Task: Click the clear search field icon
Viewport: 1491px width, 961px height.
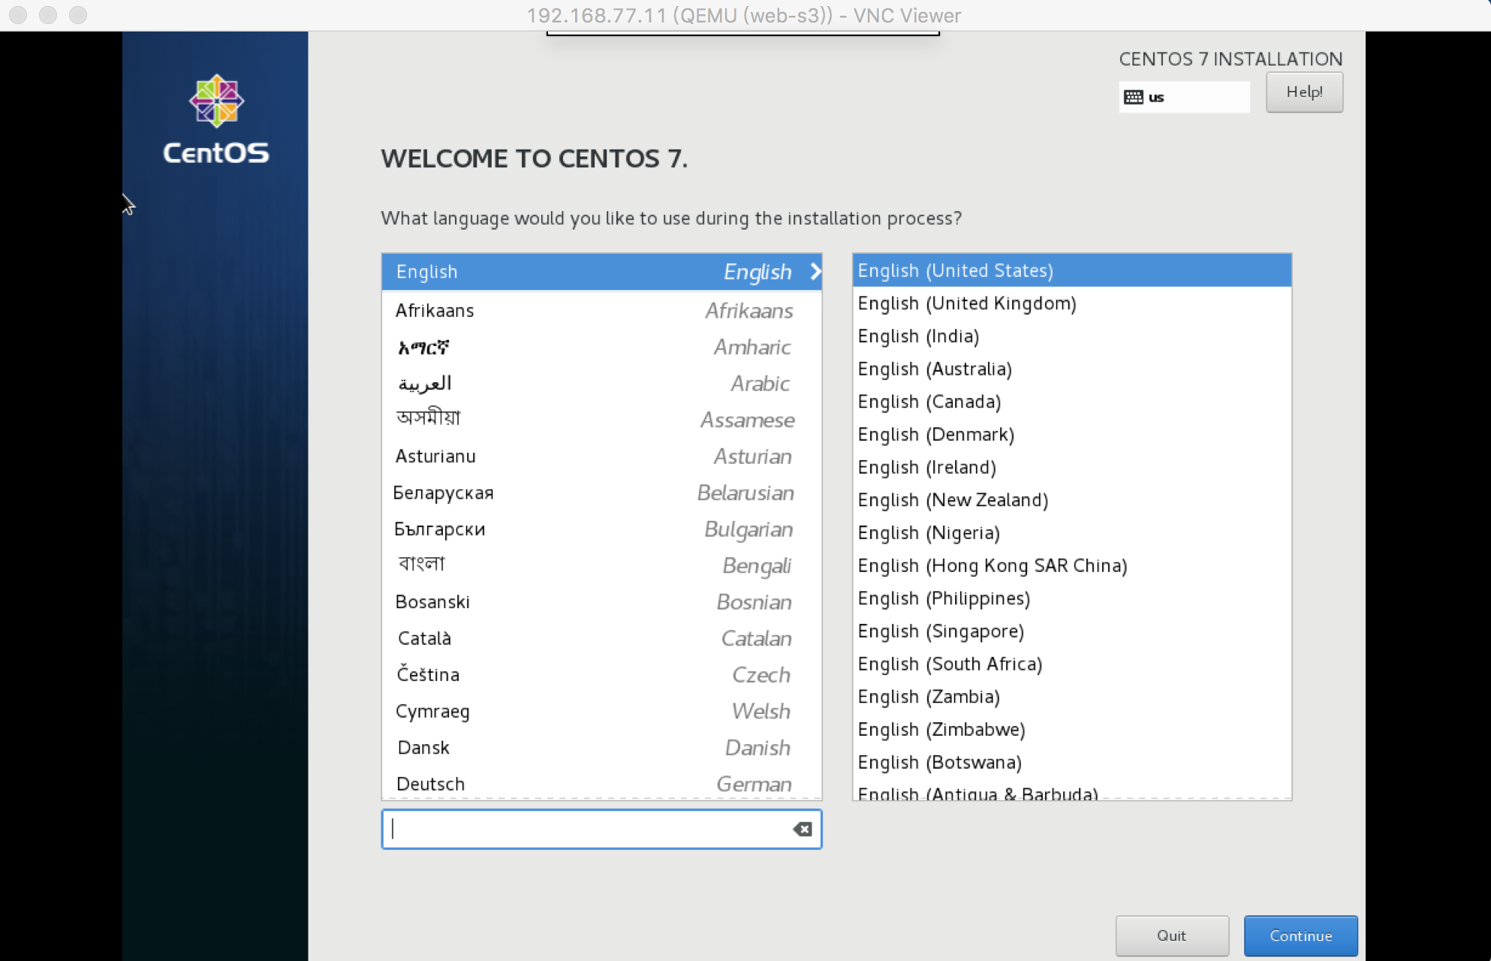Action: [802, 829]
